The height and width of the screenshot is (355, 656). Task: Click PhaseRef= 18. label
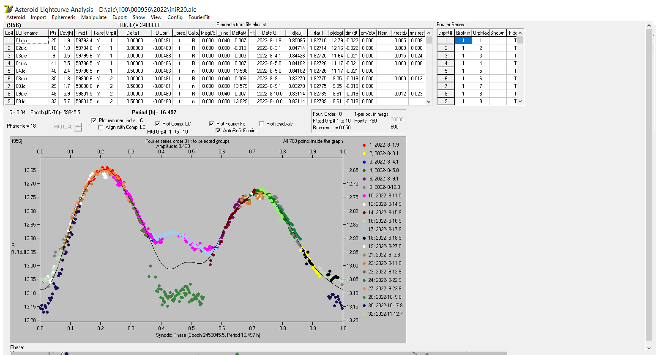(x=22, y=126)
